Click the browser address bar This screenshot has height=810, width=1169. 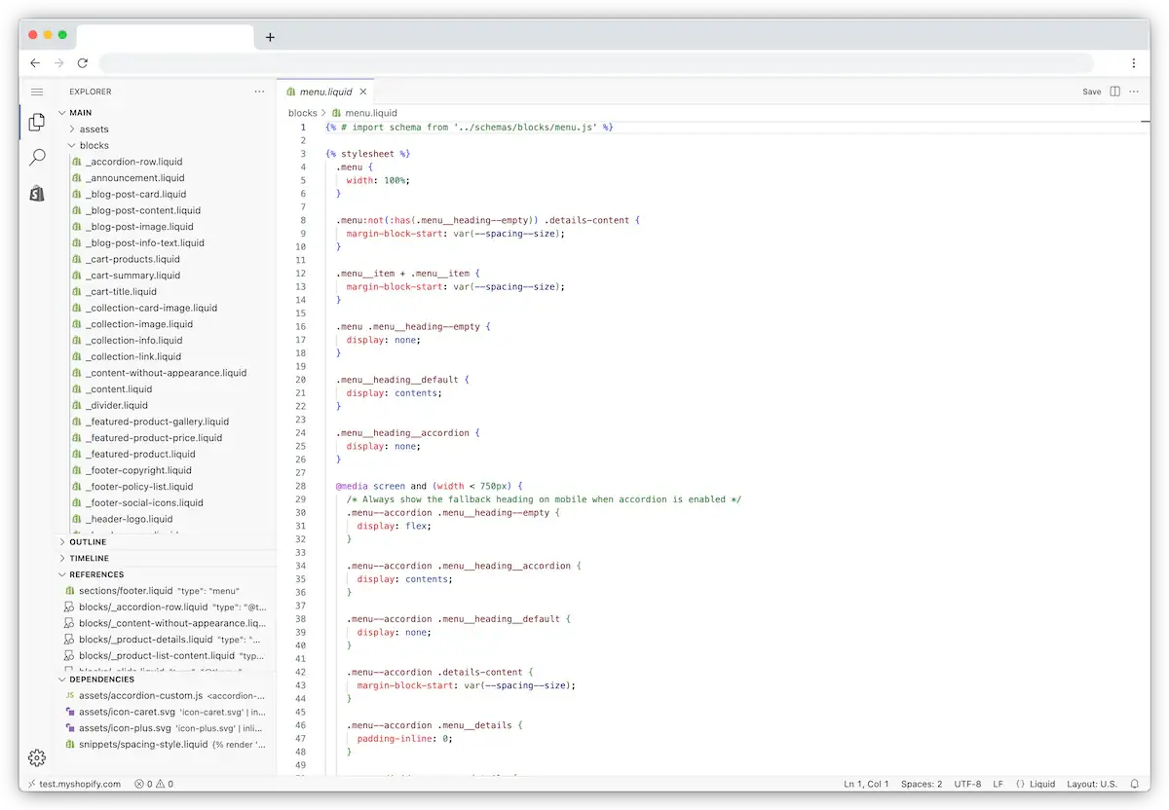pos(596,62)
